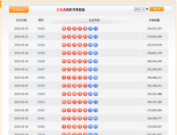This screenshot has height=135, width=177.
Task: Open draw number 15023 link
Action: click(x=41, y=102)
